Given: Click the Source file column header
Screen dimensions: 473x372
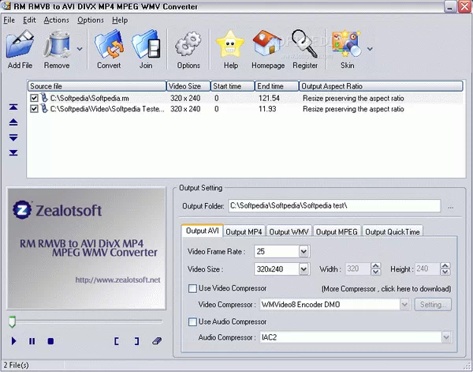Looking at the screenshot, I should pyautogui.click(x=97, y=86).
